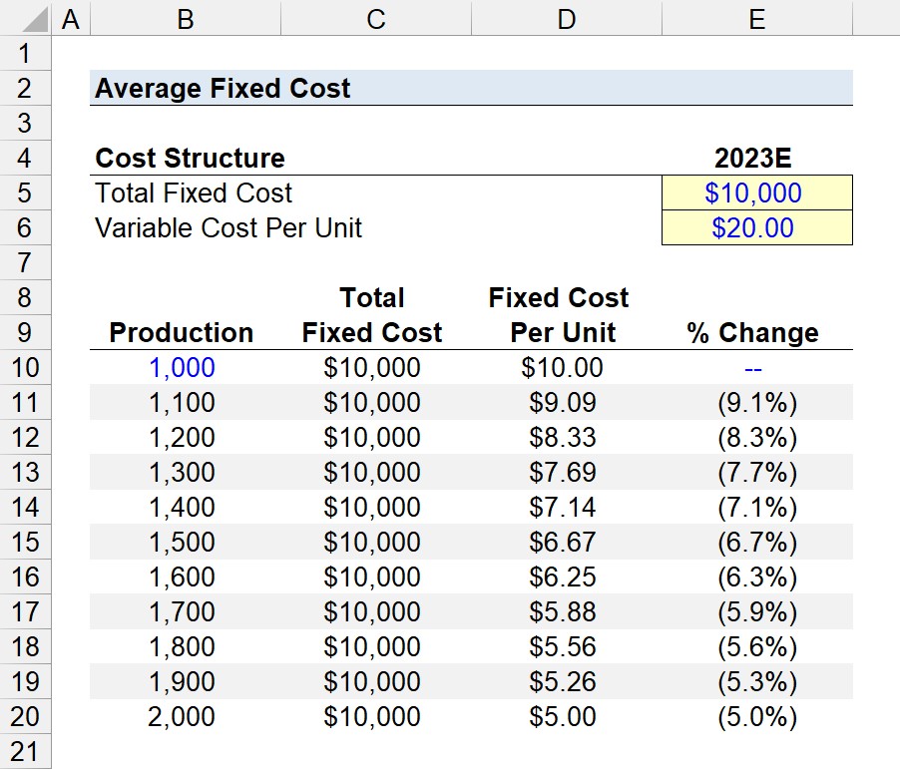Select row 10 header
This screenshot has height=769, width=900.
pos(25,367)
